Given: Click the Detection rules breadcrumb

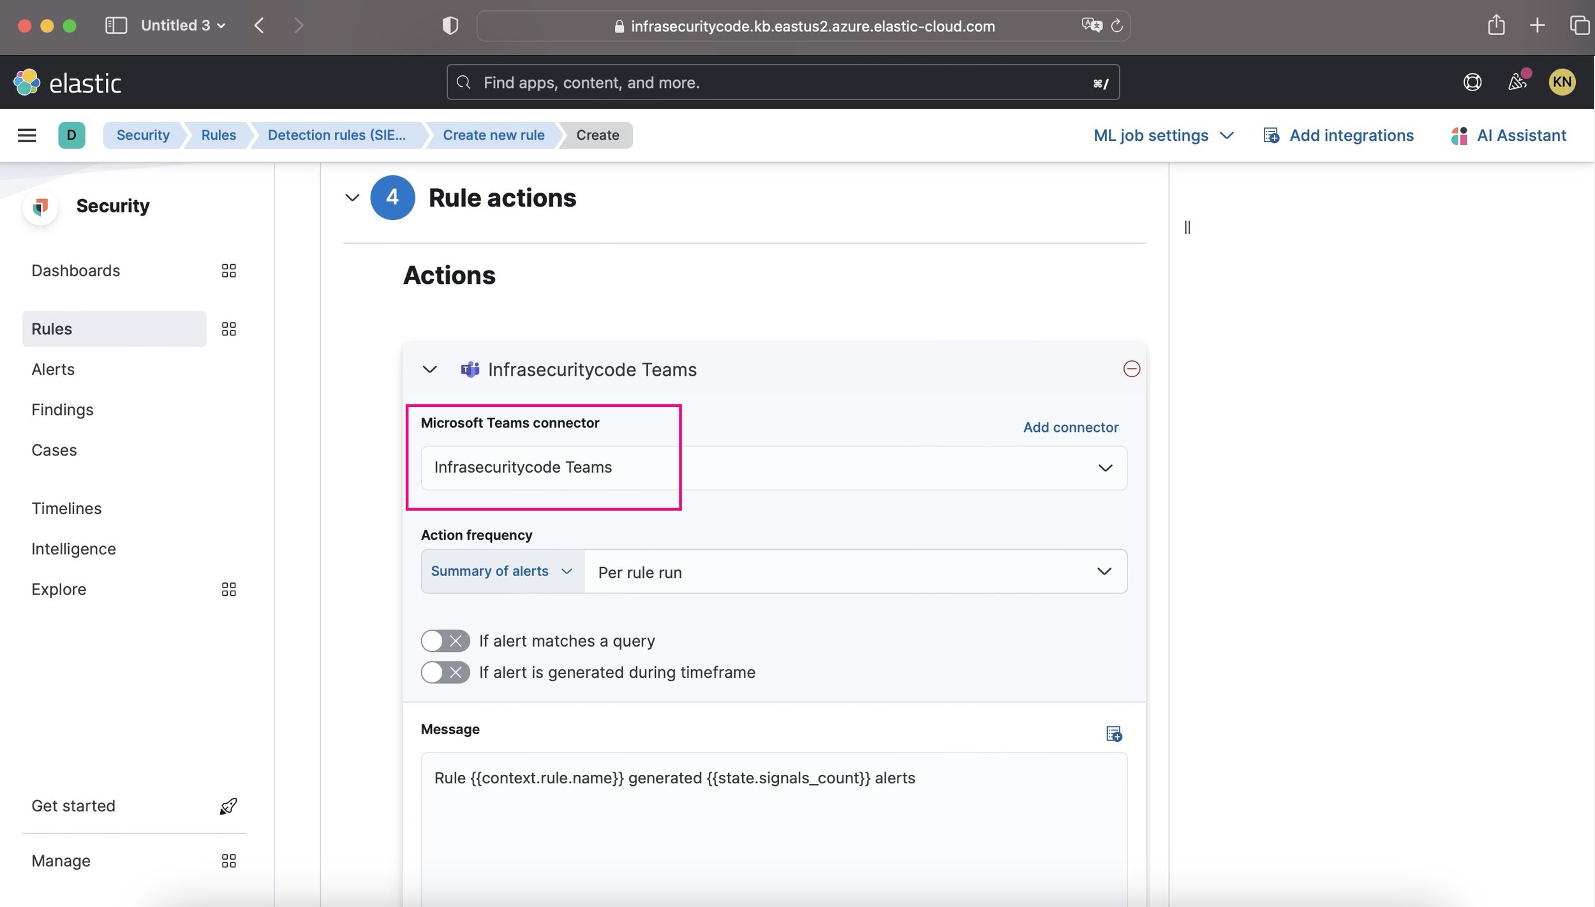Looking at the screenshot, I should pyautogui.click(x=336, y=135).
